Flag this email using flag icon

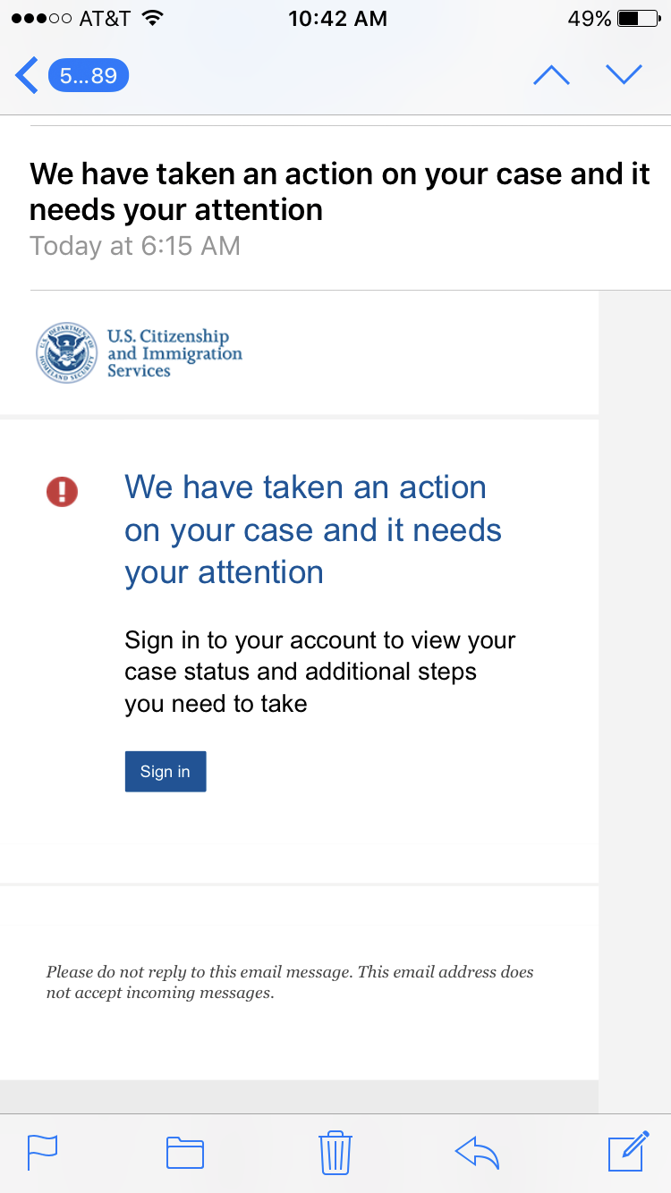pos(43,1152)
